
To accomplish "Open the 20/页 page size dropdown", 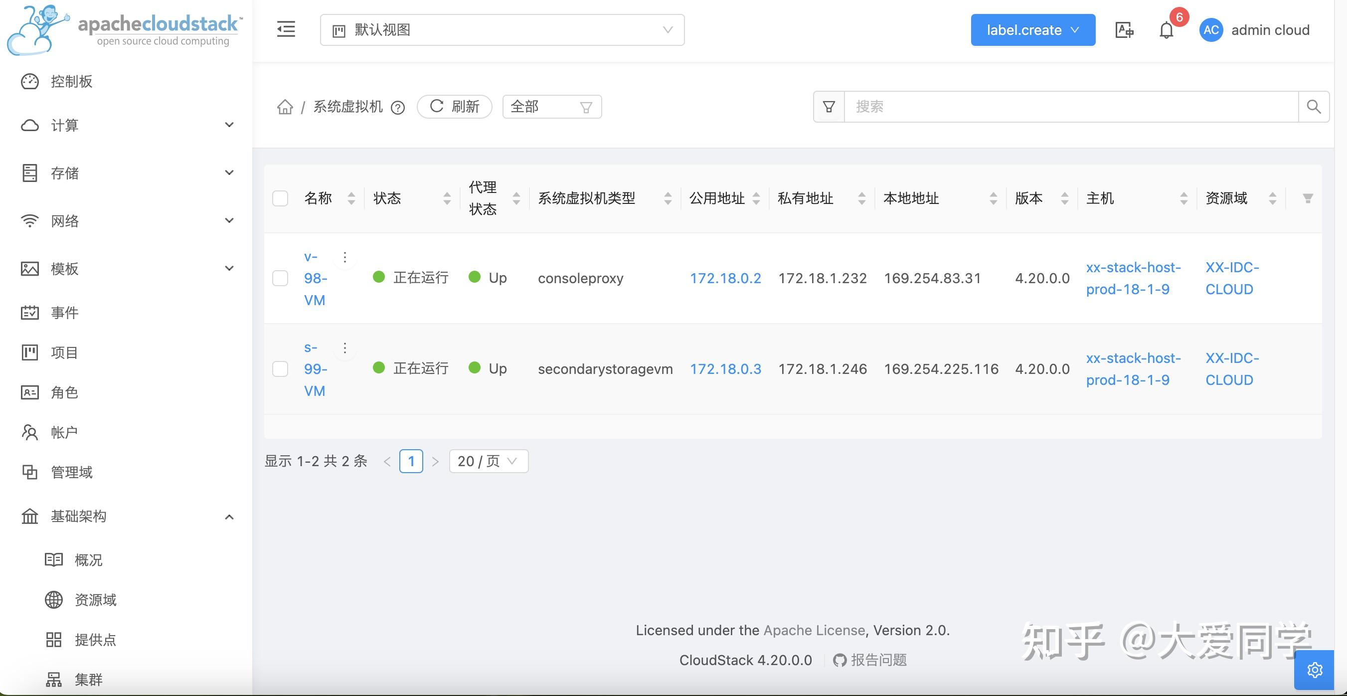I will [x=488, y=461].
